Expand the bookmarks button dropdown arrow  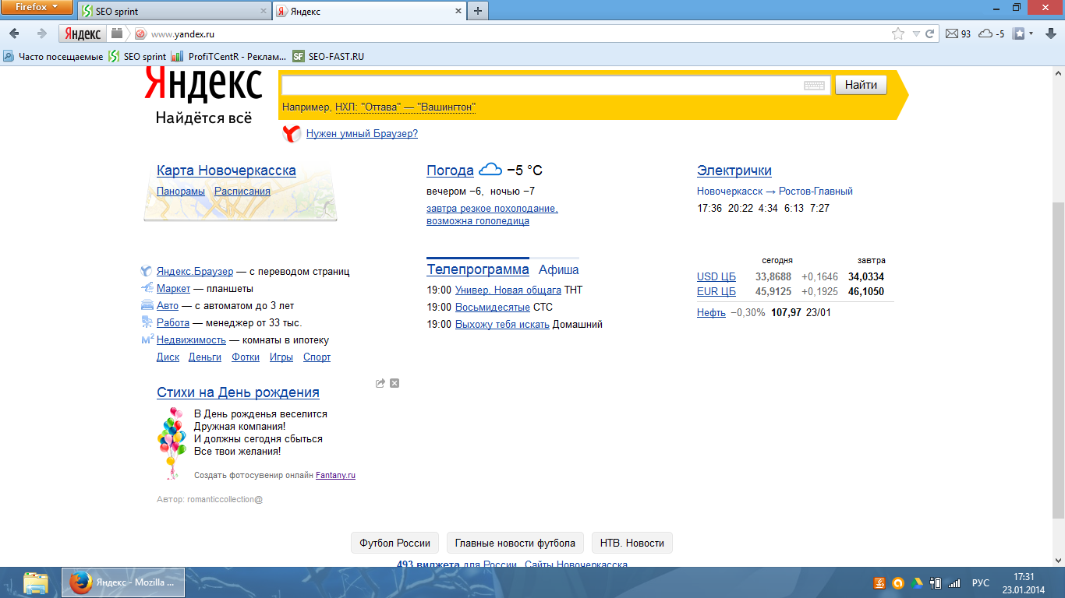click(x=1031, y=33)
